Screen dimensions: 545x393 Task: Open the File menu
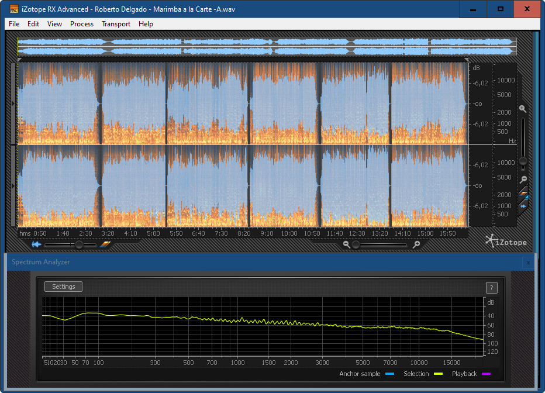[x=14, y=24]
